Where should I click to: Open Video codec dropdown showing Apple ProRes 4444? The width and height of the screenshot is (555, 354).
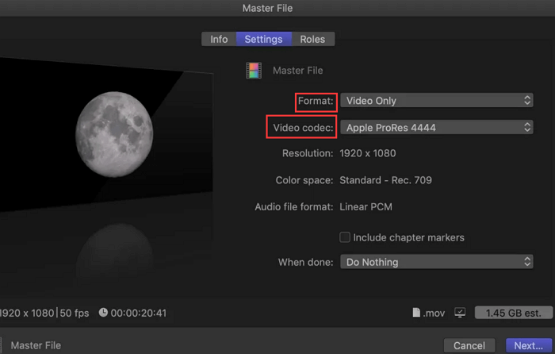(x=436, y=127)
